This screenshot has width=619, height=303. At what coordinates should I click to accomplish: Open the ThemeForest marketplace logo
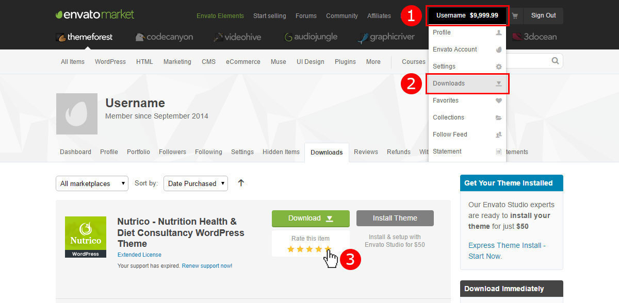click(x=84, y=37)
